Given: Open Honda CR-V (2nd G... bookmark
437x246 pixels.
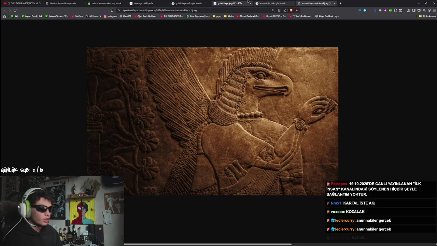Looking at the screenshot, I should (274, 16).
